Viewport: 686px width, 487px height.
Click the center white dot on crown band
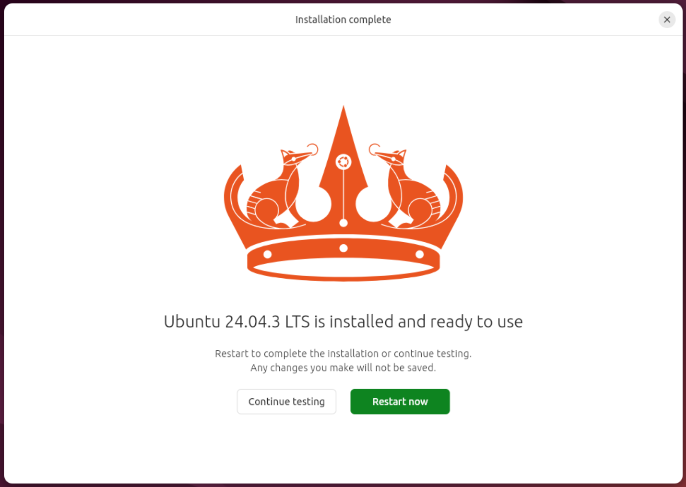343,248
